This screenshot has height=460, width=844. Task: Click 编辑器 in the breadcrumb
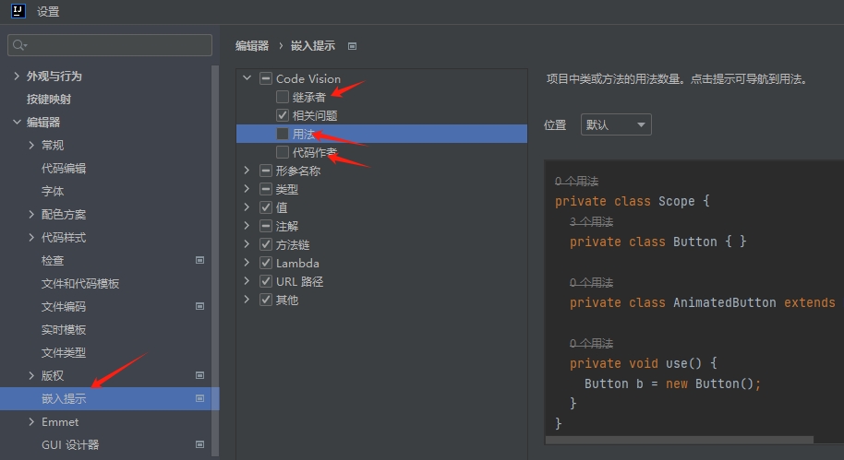point(252,46)
